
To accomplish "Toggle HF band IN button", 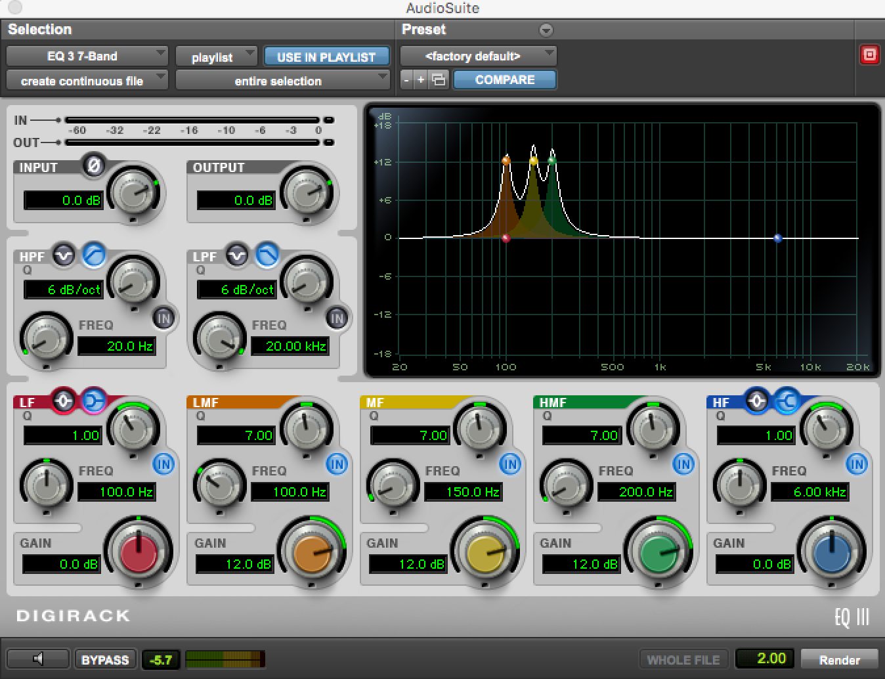I will click(x=857, y=464).
